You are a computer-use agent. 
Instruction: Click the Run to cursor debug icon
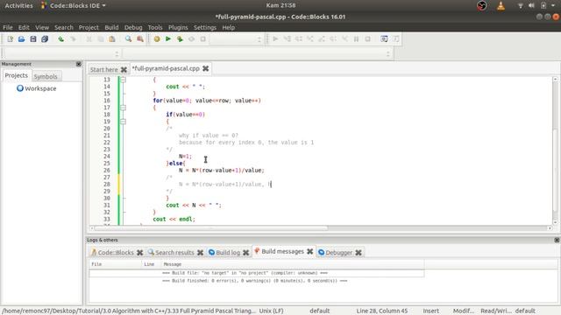pos(287,38)
